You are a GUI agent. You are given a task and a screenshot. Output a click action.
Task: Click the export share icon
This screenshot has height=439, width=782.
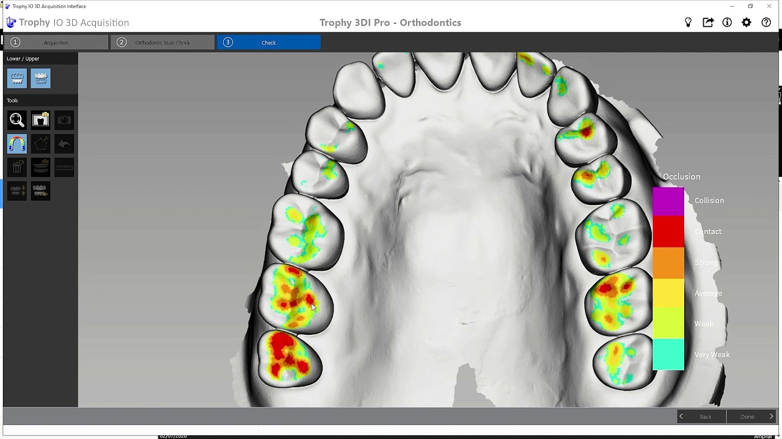coord(708,23)
